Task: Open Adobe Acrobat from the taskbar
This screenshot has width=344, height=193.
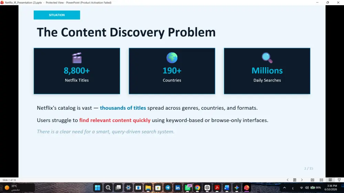Action: click(217, 188)
